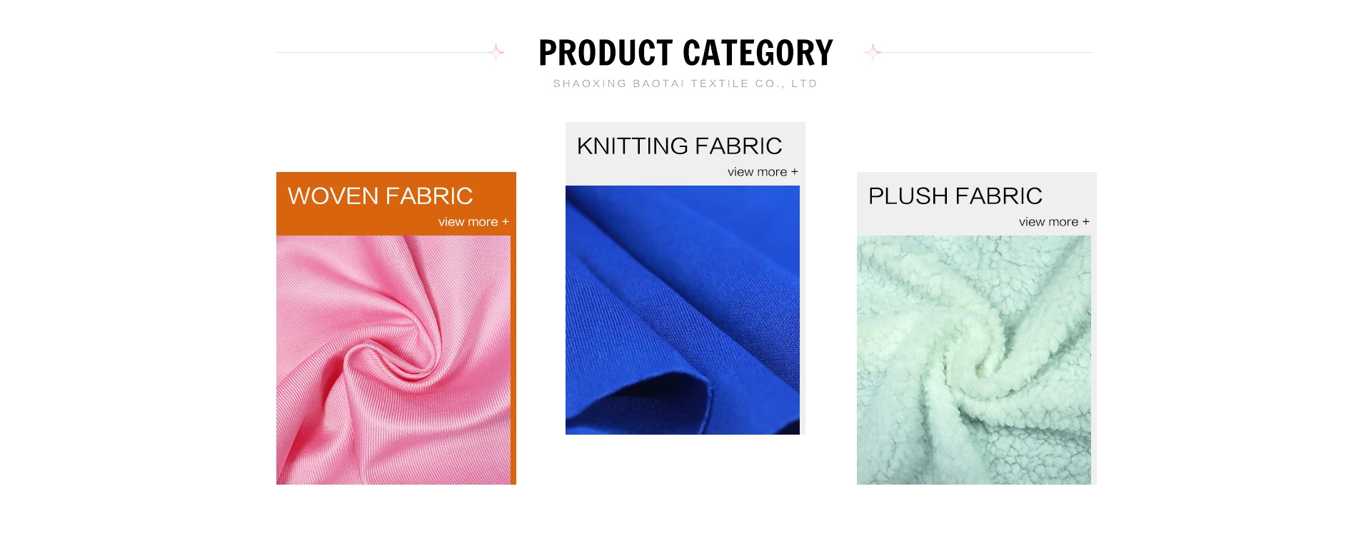Open Woven Fabric view more link

[473, 222]
